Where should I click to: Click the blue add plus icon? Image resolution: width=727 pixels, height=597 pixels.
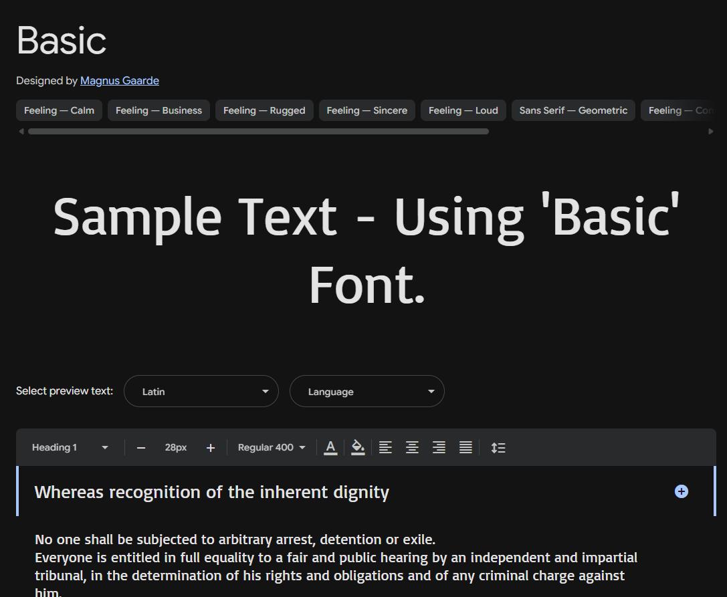[x=681, y=491]
